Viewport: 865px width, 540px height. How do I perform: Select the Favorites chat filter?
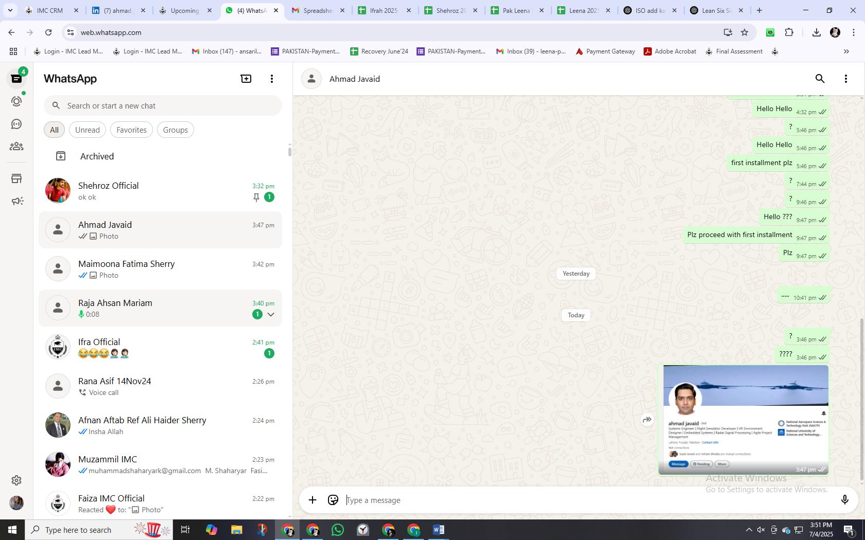click(x=131, y=130)
